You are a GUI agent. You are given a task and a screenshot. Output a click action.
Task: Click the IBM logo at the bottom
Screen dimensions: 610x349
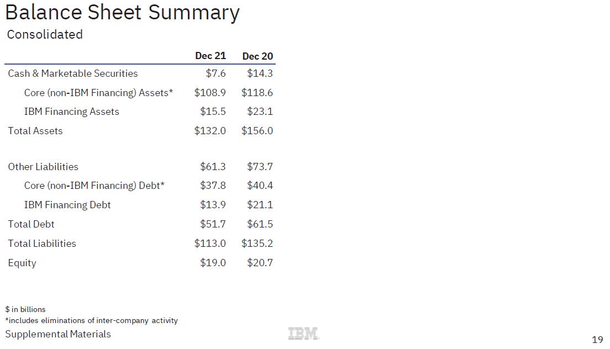[x=303, y=334]
